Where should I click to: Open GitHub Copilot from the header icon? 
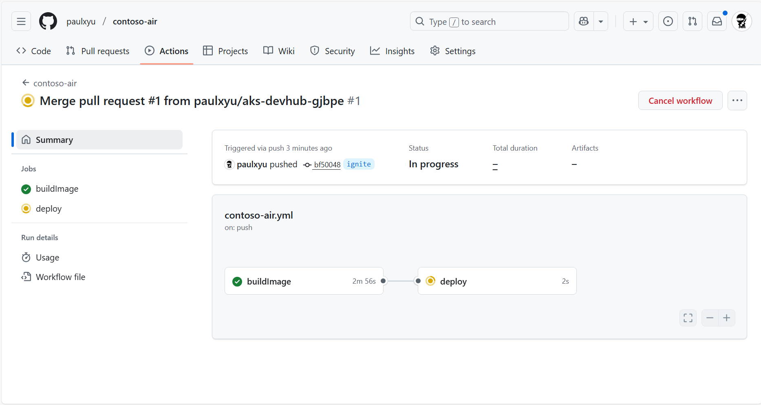tap(584, 21)
